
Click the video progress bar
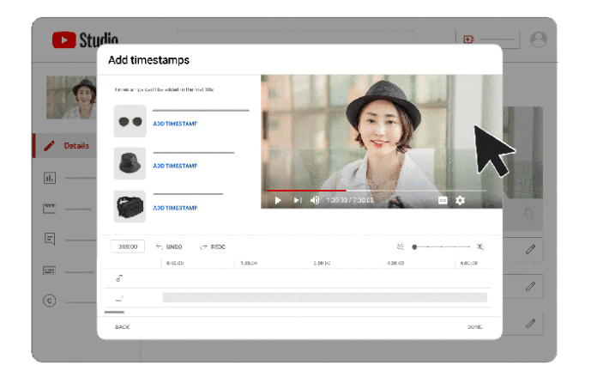pos(377,191)
